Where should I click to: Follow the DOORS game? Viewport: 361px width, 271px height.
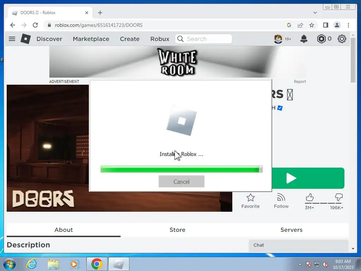coord(281,201)
